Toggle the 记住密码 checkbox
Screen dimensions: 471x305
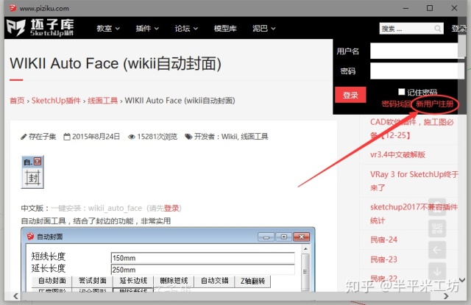(x=401, y=91)
